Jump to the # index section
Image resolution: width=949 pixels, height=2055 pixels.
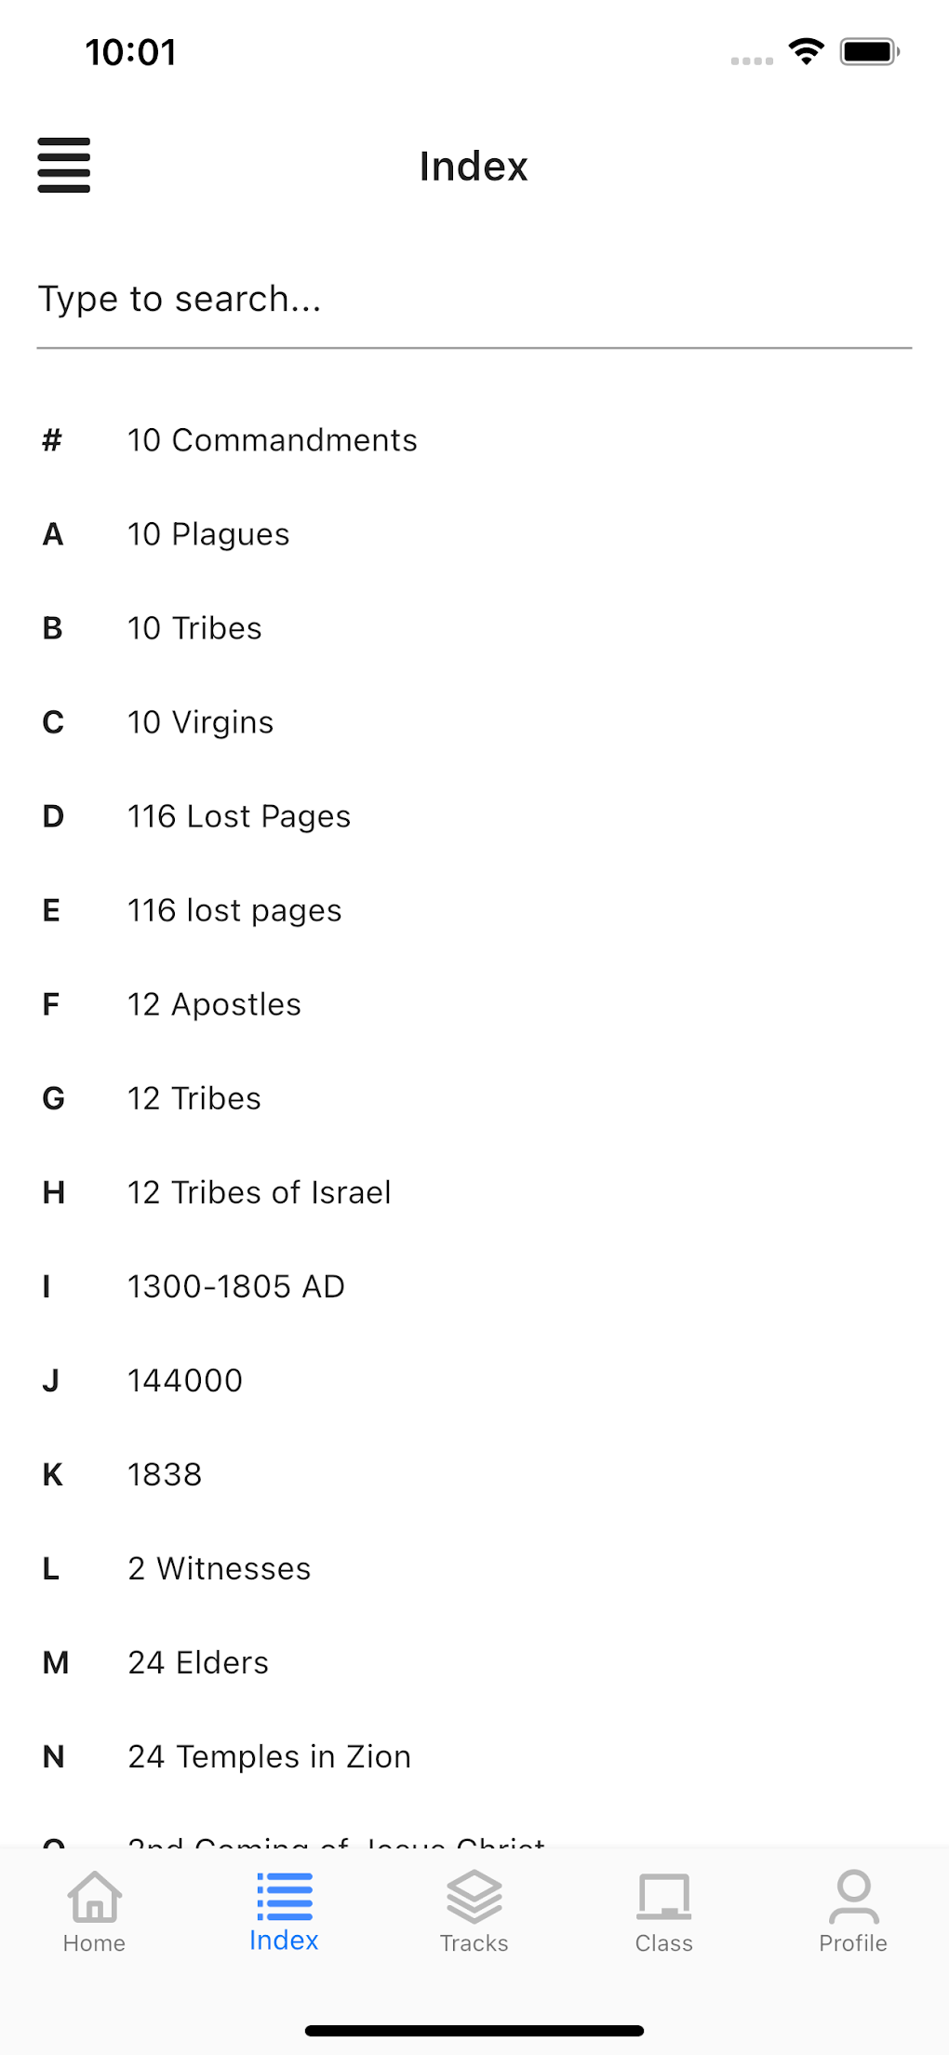point(52,440)
